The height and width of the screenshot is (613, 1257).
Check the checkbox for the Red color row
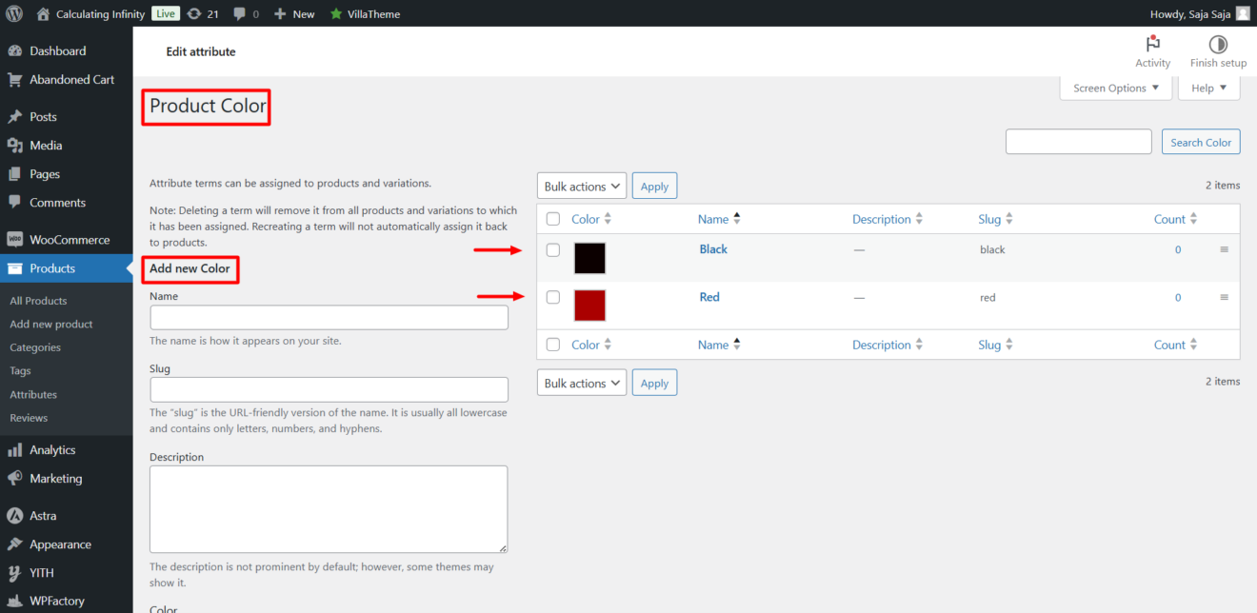point(552,297)
